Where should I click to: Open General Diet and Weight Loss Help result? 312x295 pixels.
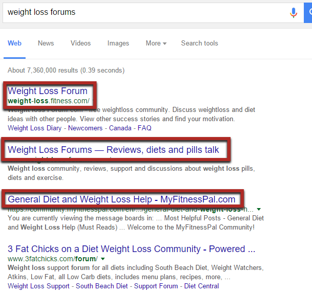[122, 199]
